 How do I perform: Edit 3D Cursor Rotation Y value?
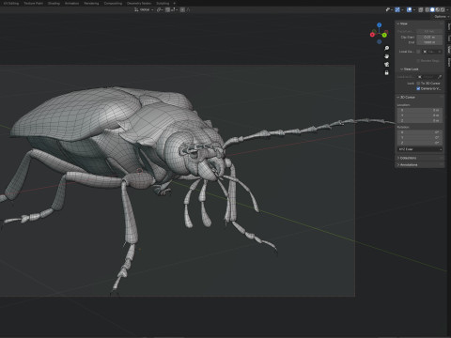click(x=420, y=137)
